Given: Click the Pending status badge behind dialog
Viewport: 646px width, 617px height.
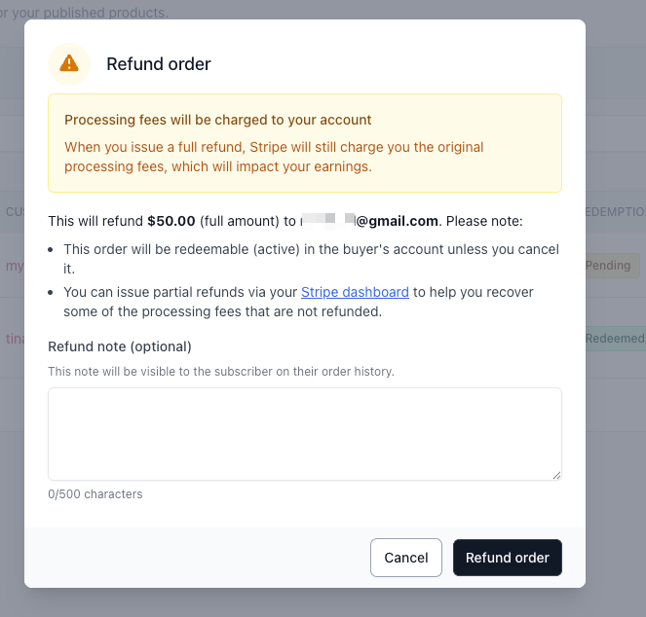Looking at the screenshot, I should click(612, 265).
